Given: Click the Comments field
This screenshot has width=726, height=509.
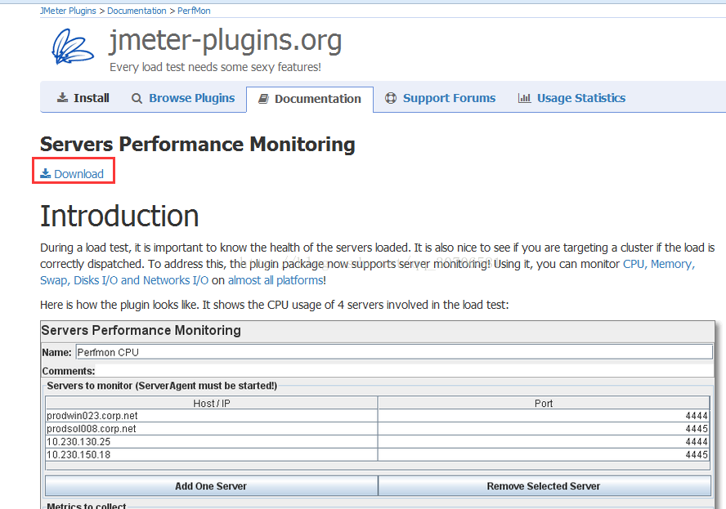Looking at the screenshot, I should [404, 371].
